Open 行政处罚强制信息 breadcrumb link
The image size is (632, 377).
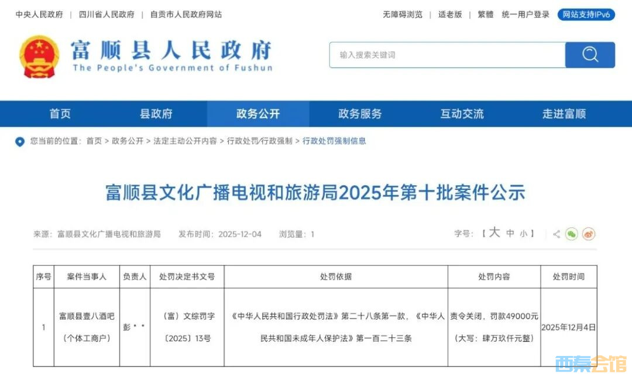(334, 141)
